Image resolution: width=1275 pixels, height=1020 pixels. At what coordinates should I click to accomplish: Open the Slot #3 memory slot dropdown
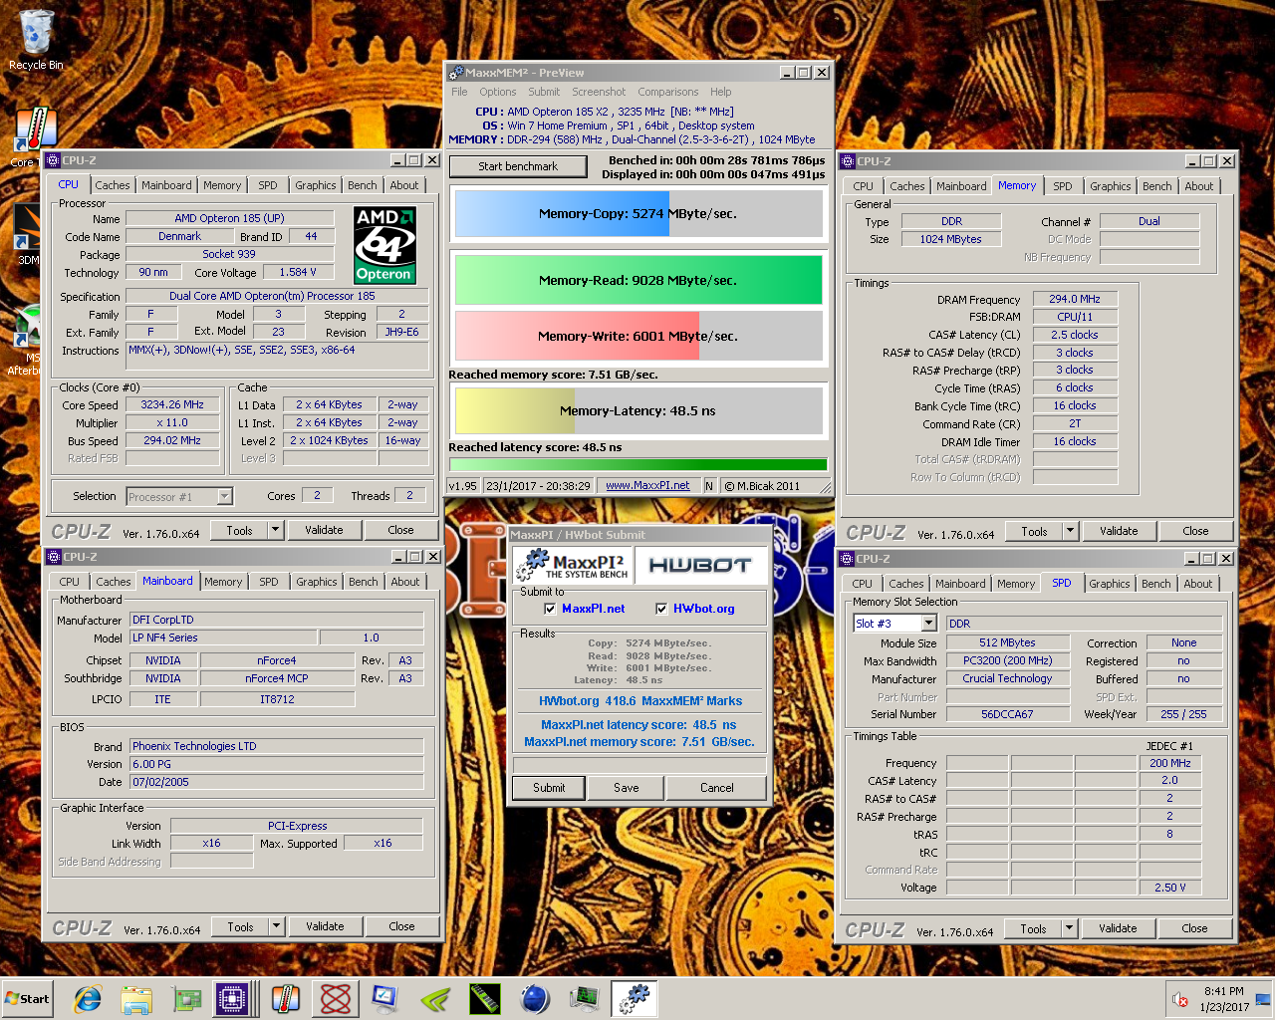click(x=928, y=623)
